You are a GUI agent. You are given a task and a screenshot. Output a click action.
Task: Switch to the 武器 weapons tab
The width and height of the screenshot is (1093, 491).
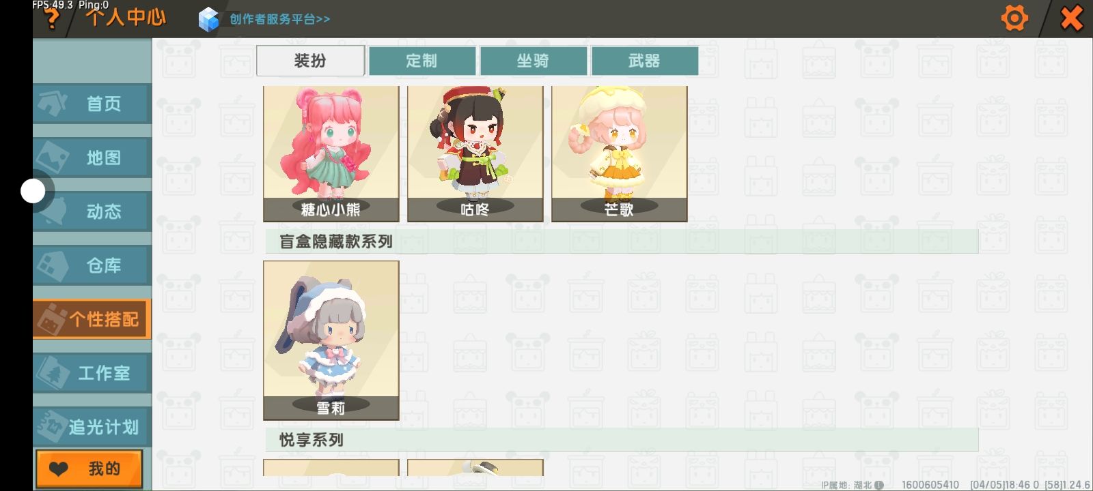click(644, 61)
